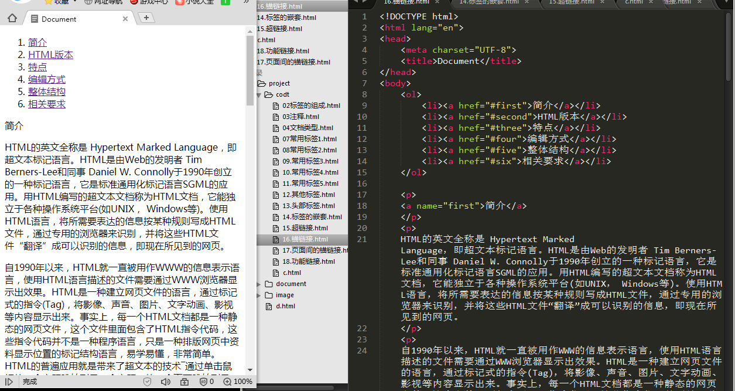Expand more bookmarks with the double-chevron
This screenshot has height=391, width=735.
(247, 2)
